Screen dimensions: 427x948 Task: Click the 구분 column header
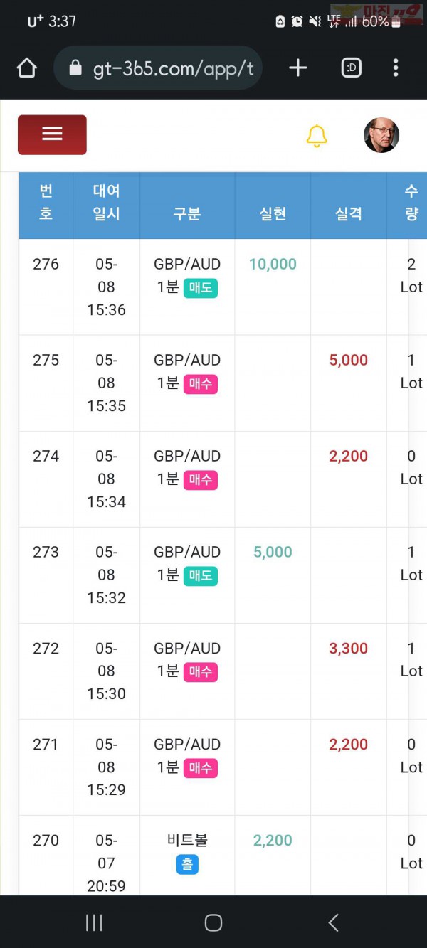[x=187, y=213]
